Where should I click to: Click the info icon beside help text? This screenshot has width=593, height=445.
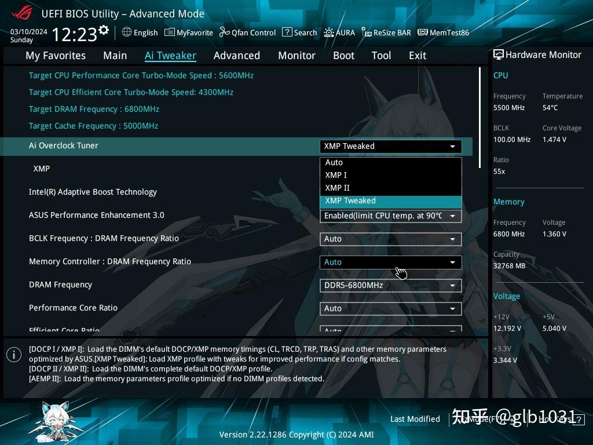pos(14,355)
